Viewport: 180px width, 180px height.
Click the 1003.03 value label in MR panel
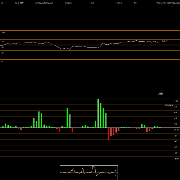[169, 105]
